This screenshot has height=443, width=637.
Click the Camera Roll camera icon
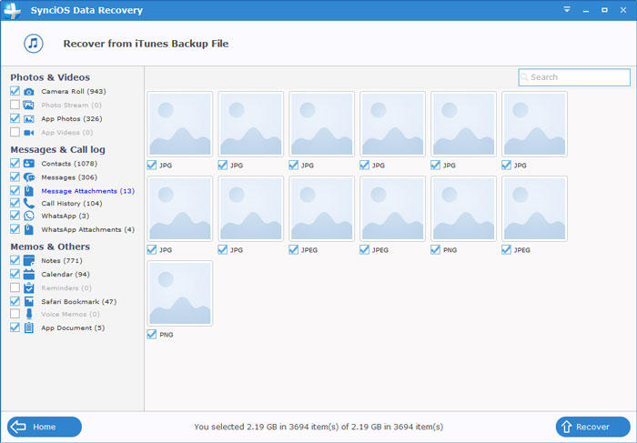(x=29, y=92)
